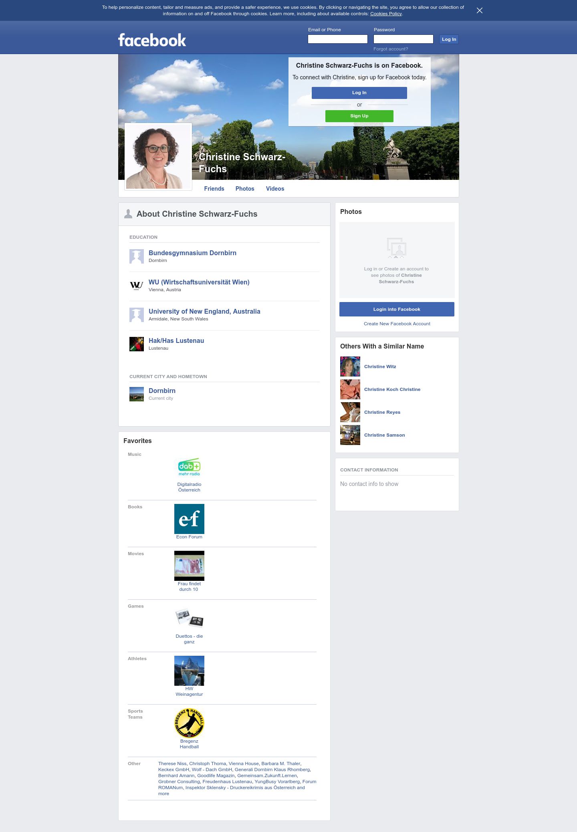Open the Vienna House link

[244, 764]
